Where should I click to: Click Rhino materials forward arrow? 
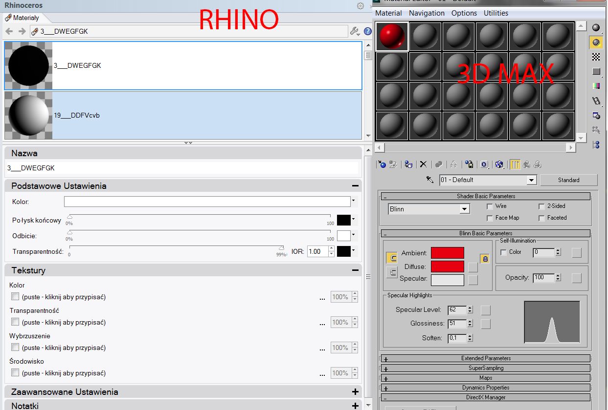(22, 31)
